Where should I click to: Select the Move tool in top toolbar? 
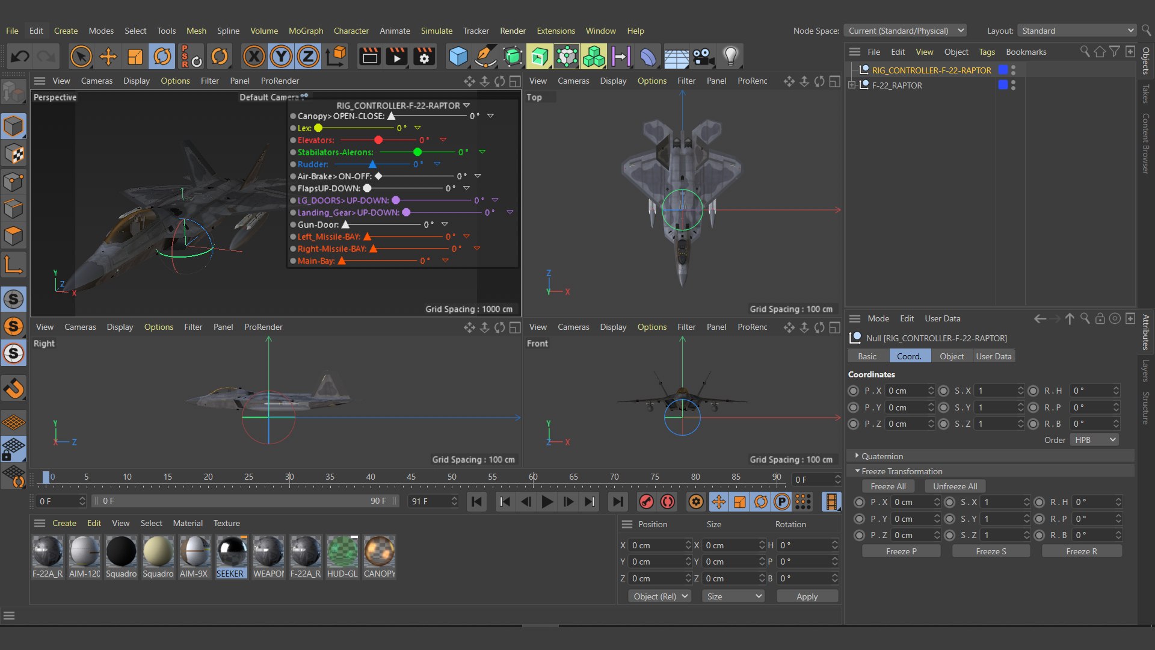[x=108, y=57]
